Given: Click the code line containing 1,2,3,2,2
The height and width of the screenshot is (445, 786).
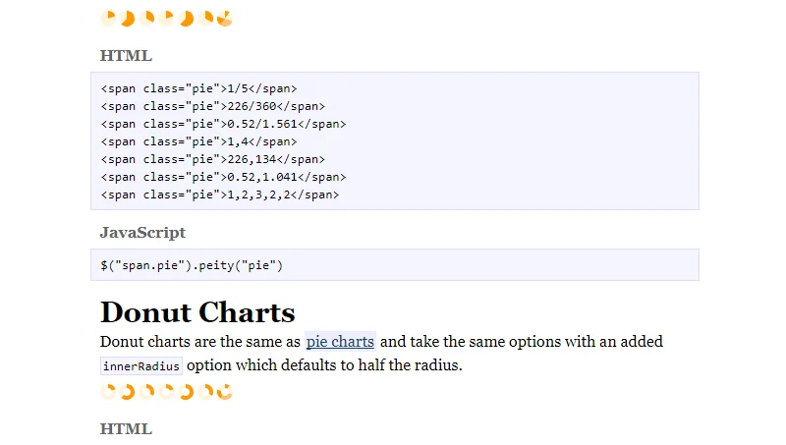Looking at the screenshot, I should pyautogui.click(x=219, y=195).
